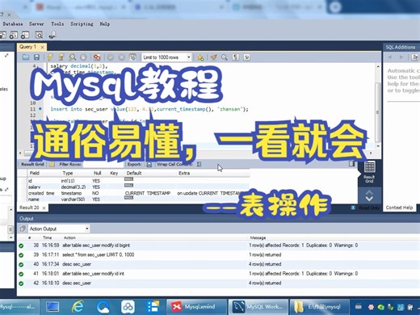Click the editor horizontal scrollbar right arrow
Image resolution: width=420 pixels, height=315 pixels.
[x=371, y=153]
